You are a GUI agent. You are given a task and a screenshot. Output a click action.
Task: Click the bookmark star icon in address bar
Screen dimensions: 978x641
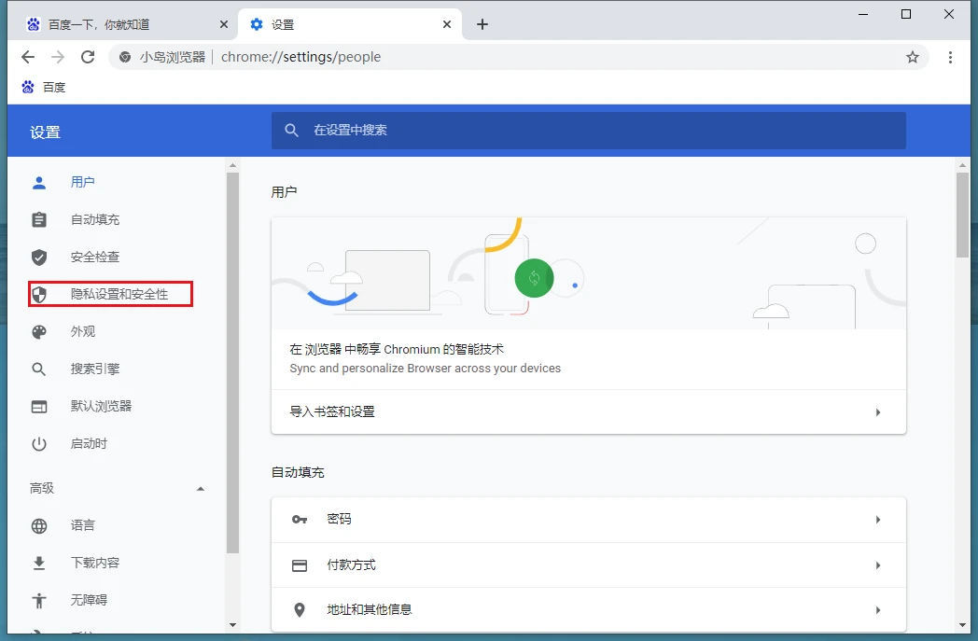click(x=912, y=57)
